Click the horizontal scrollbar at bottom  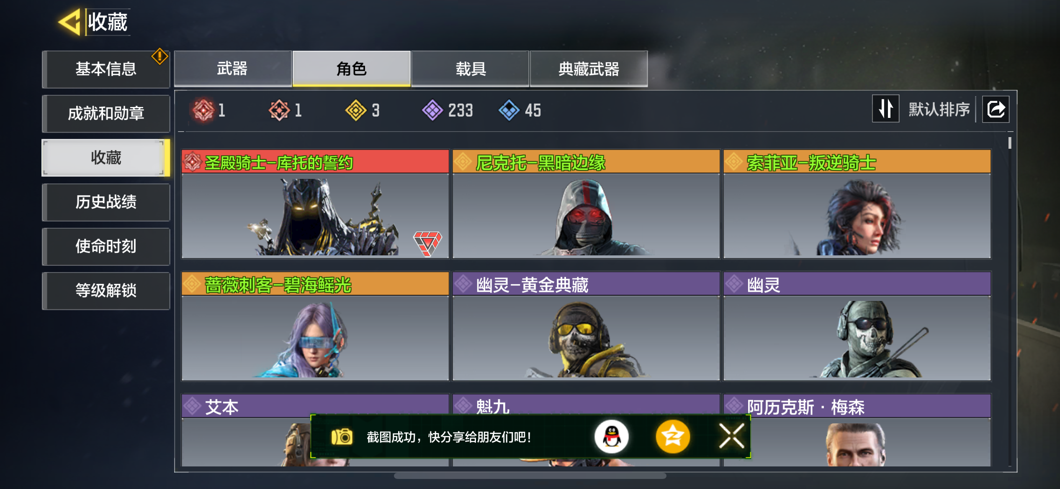click(530, 476)
